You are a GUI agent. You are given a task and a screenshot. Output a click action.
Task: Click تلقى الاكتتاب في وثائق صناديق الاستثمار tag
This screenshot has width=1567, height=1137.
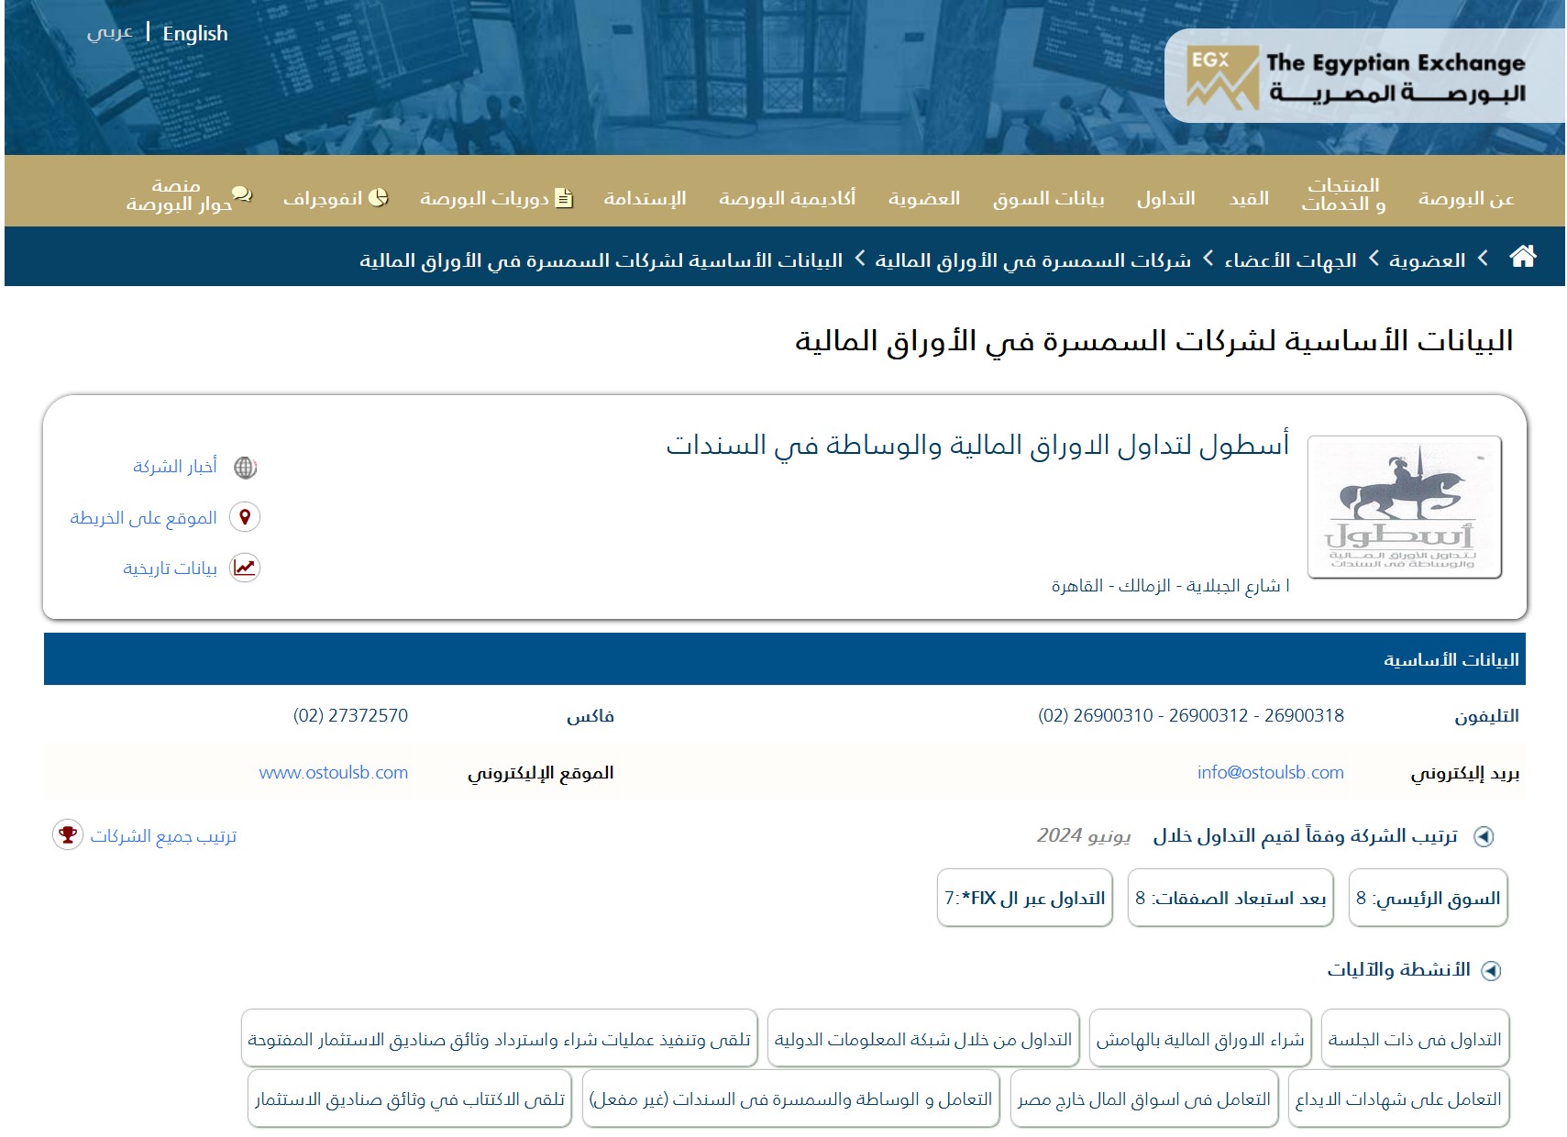tap(410, 1098)
